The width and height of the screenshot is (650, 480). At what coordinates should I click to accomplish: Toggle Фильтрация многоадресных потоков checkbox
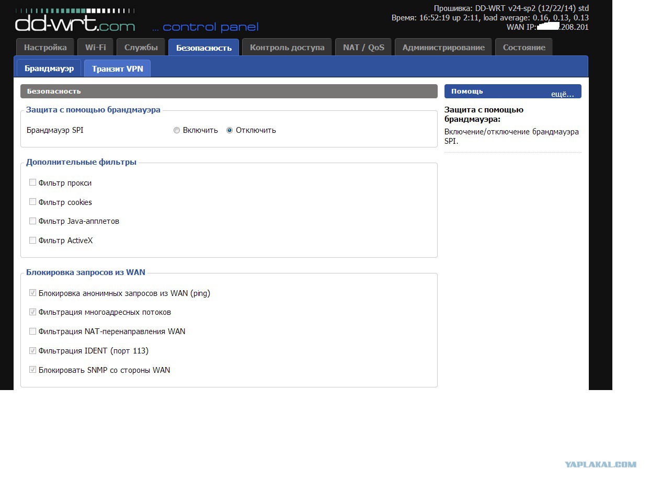point(32,312)
